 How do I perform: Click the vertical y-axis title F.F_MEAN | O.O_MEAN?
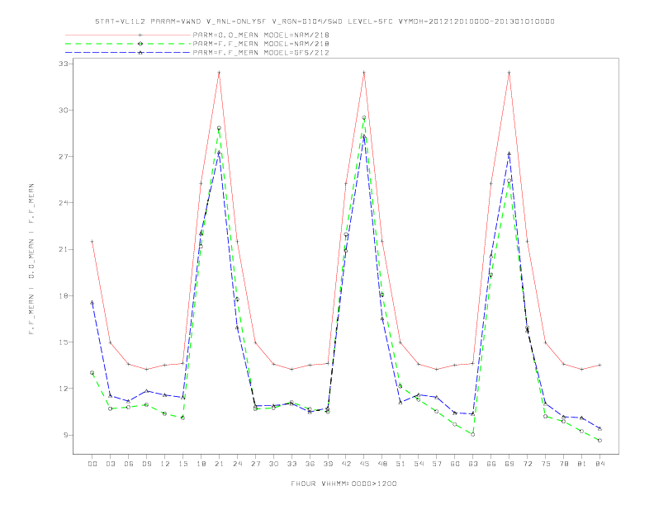(31, 258)
